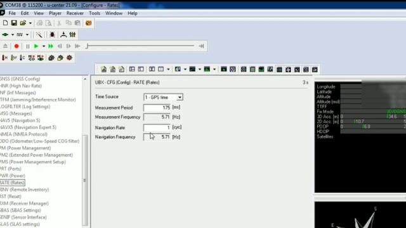
Task: Select RXM (Receiver Manager) entry
Action: point(24,203)
